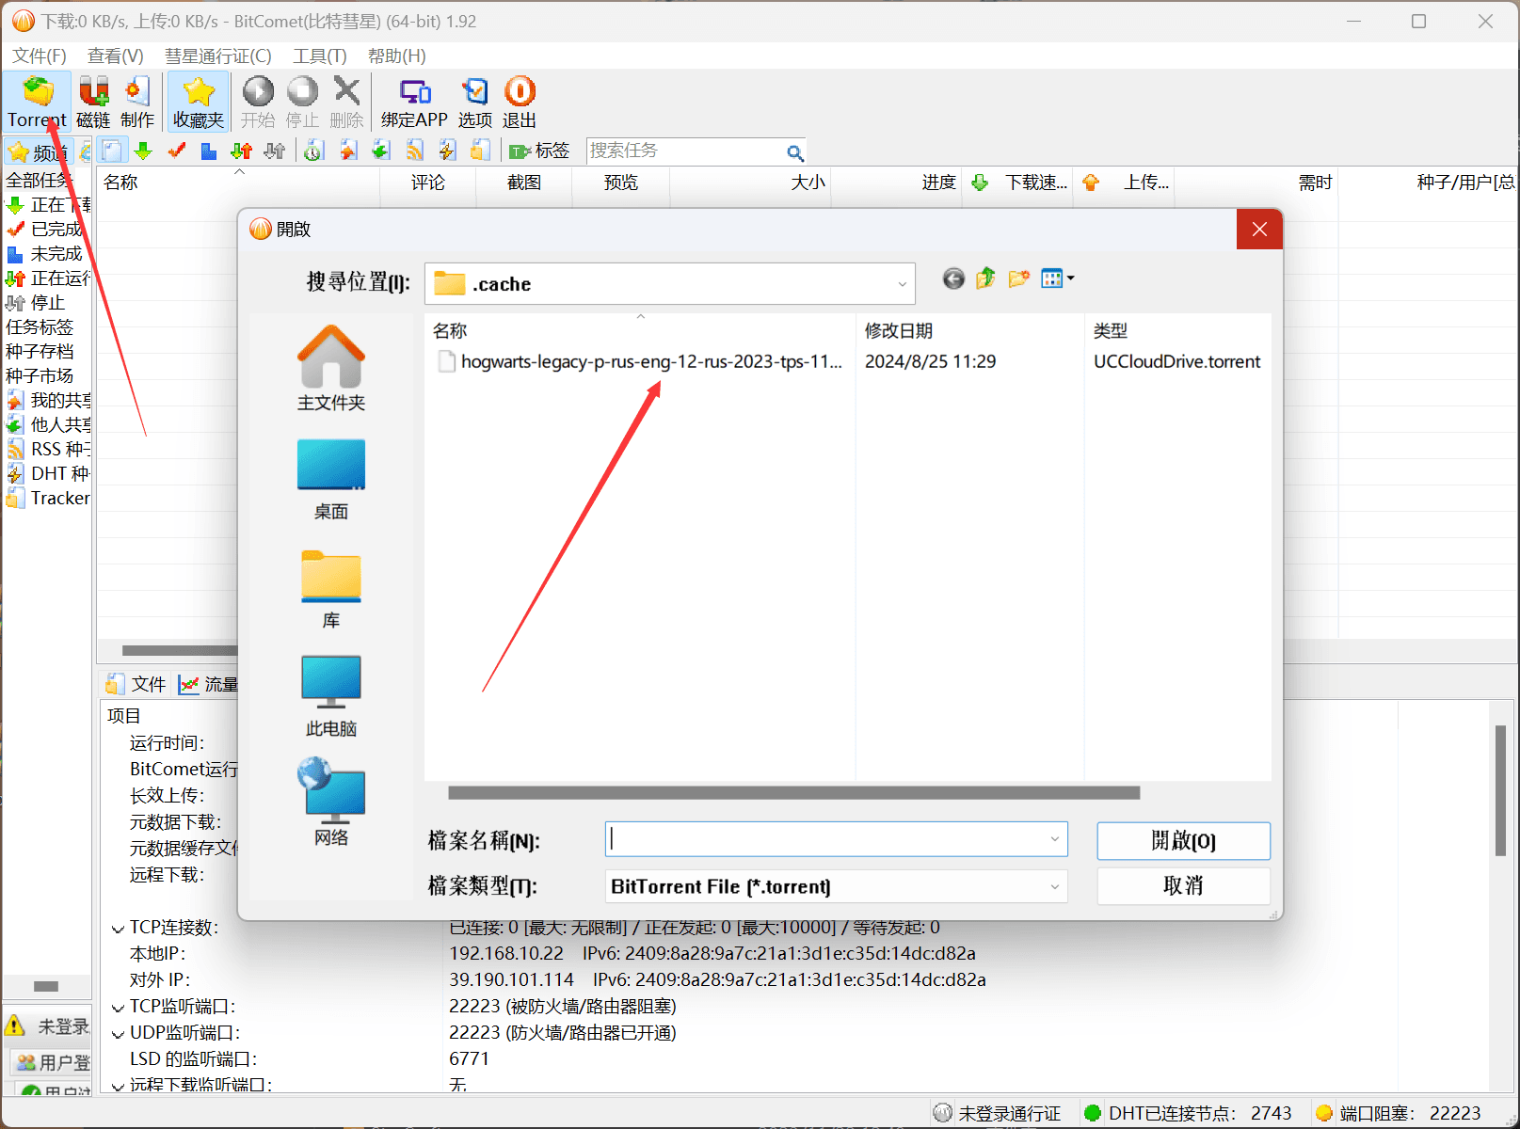The height and width of the screenshot is (1129, 1520).
Task: Create a new folder in open dialog
Action: [1018, 278]
